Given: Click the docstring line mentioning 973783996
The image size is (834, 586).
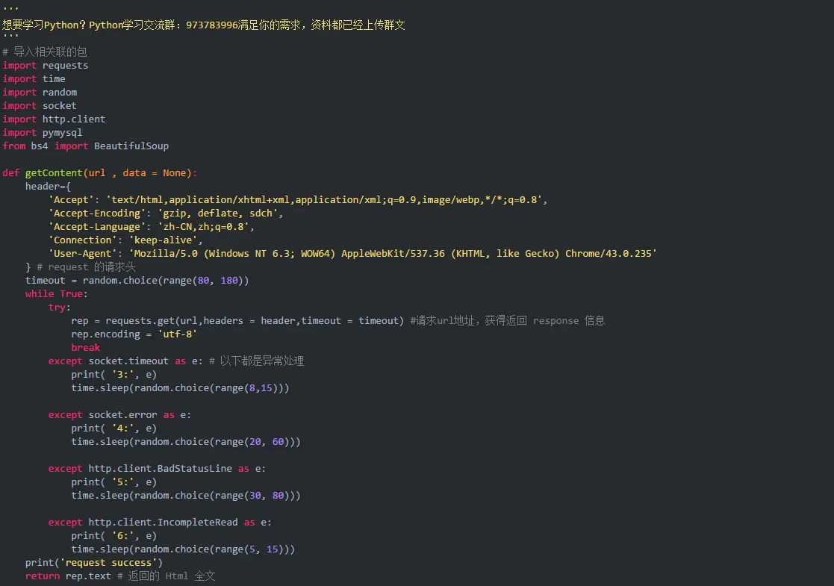Looking at the screenshot, I should 204,25.
